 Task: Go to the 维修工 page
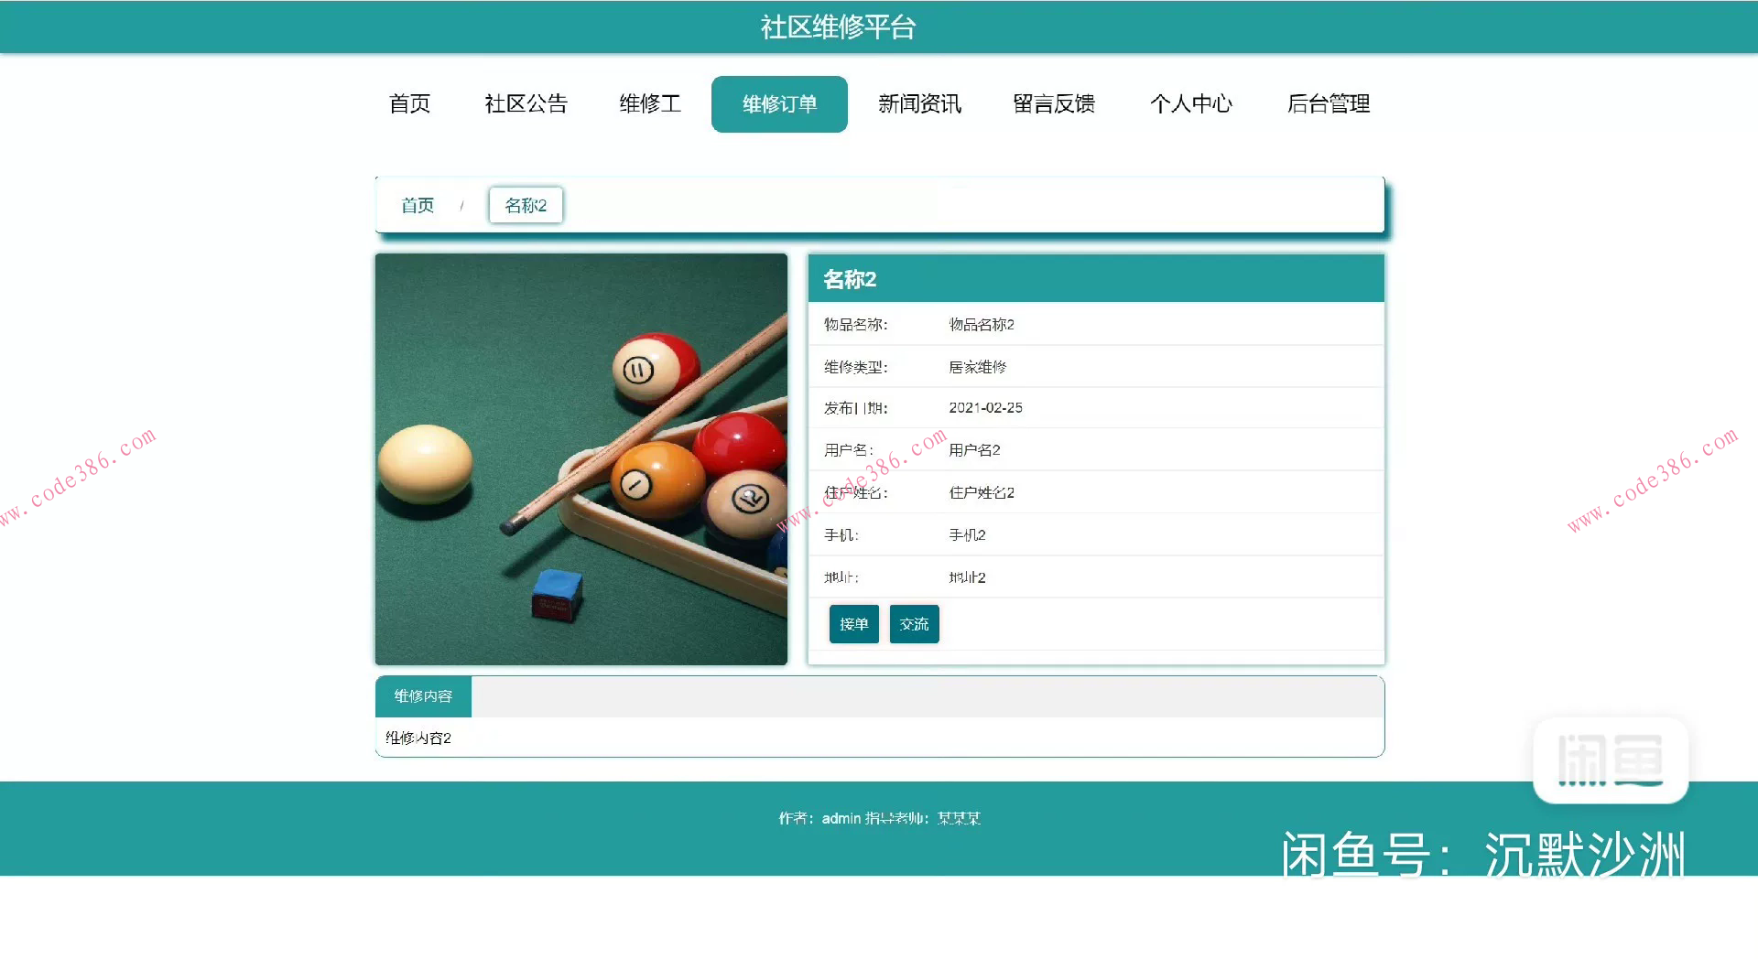tap(650, 103)
